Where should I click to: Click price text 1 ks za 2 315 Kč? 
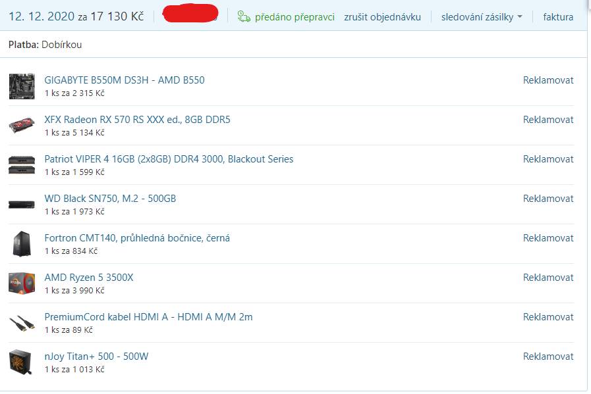[x=74, y=93]
